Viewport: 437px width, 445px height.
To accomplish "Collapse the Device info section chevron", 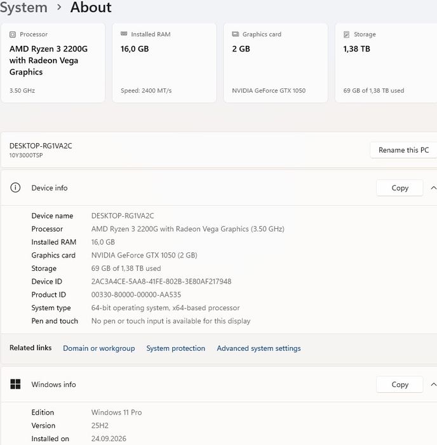I will 433,188.
